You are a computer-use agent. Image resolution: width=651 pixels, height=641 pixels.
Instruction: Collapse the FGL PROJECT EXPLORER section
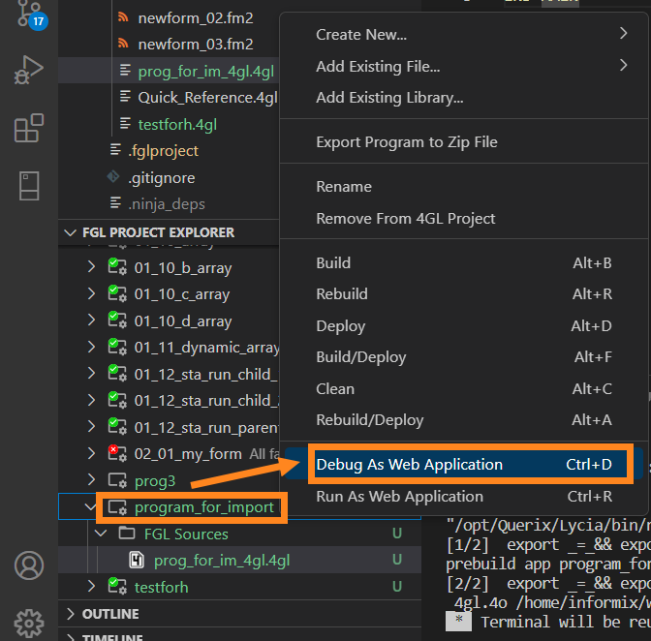click(x=70, y=232)
